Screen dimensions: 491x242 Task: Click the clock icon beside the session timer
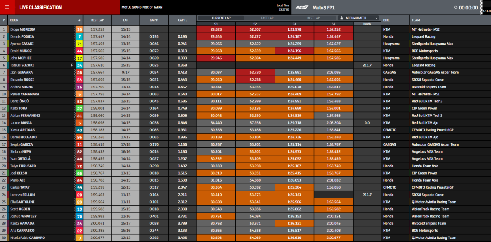[456, 7]
